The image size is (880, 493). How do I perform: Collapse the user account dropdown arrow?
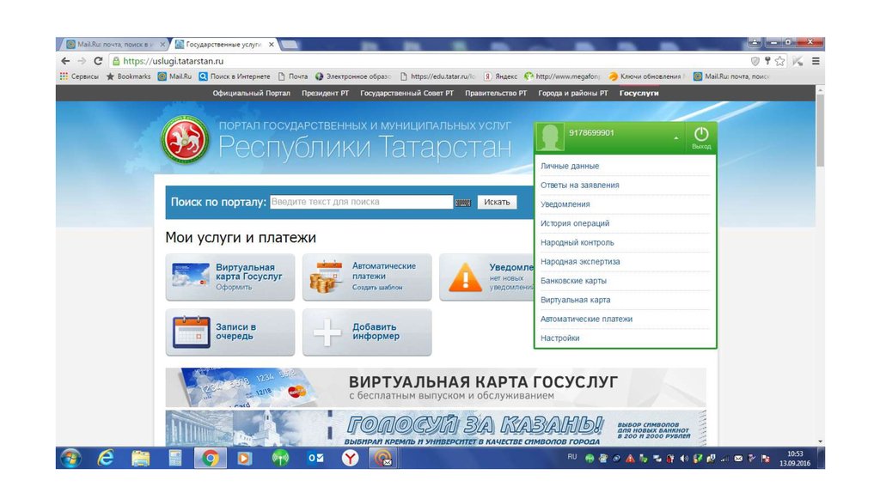(675, 137)
